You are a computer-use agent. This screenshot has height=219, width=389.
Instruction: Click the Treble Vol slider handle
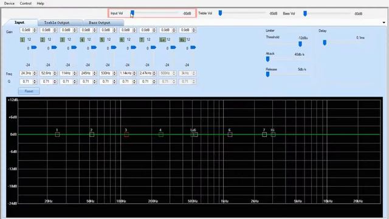tap(220, 13)
